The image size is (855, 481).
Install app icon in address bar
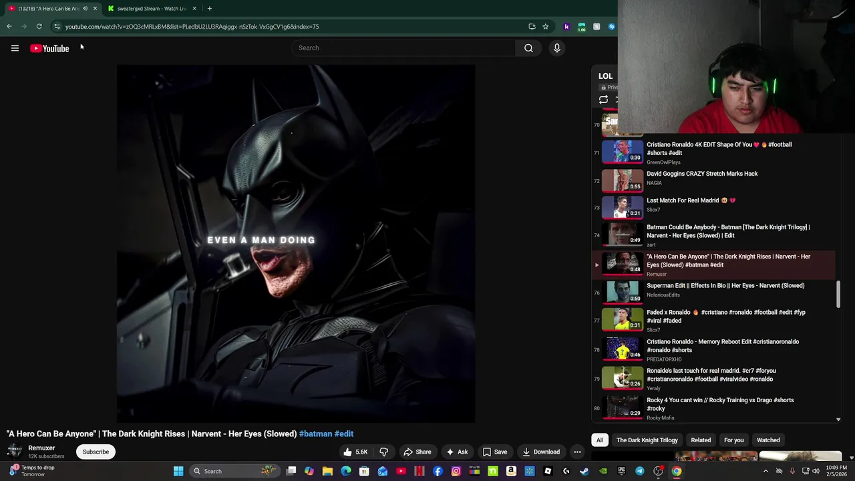532,27
